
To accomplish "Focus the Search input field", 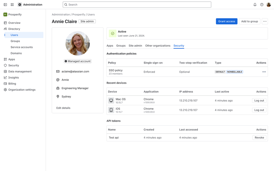I will tap(137, 5).
